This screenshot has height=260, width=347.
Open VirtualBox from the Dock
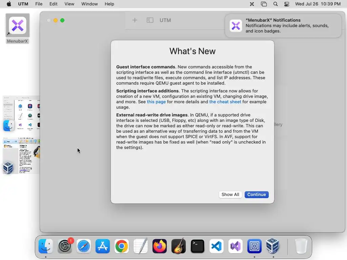pos(273,246)
